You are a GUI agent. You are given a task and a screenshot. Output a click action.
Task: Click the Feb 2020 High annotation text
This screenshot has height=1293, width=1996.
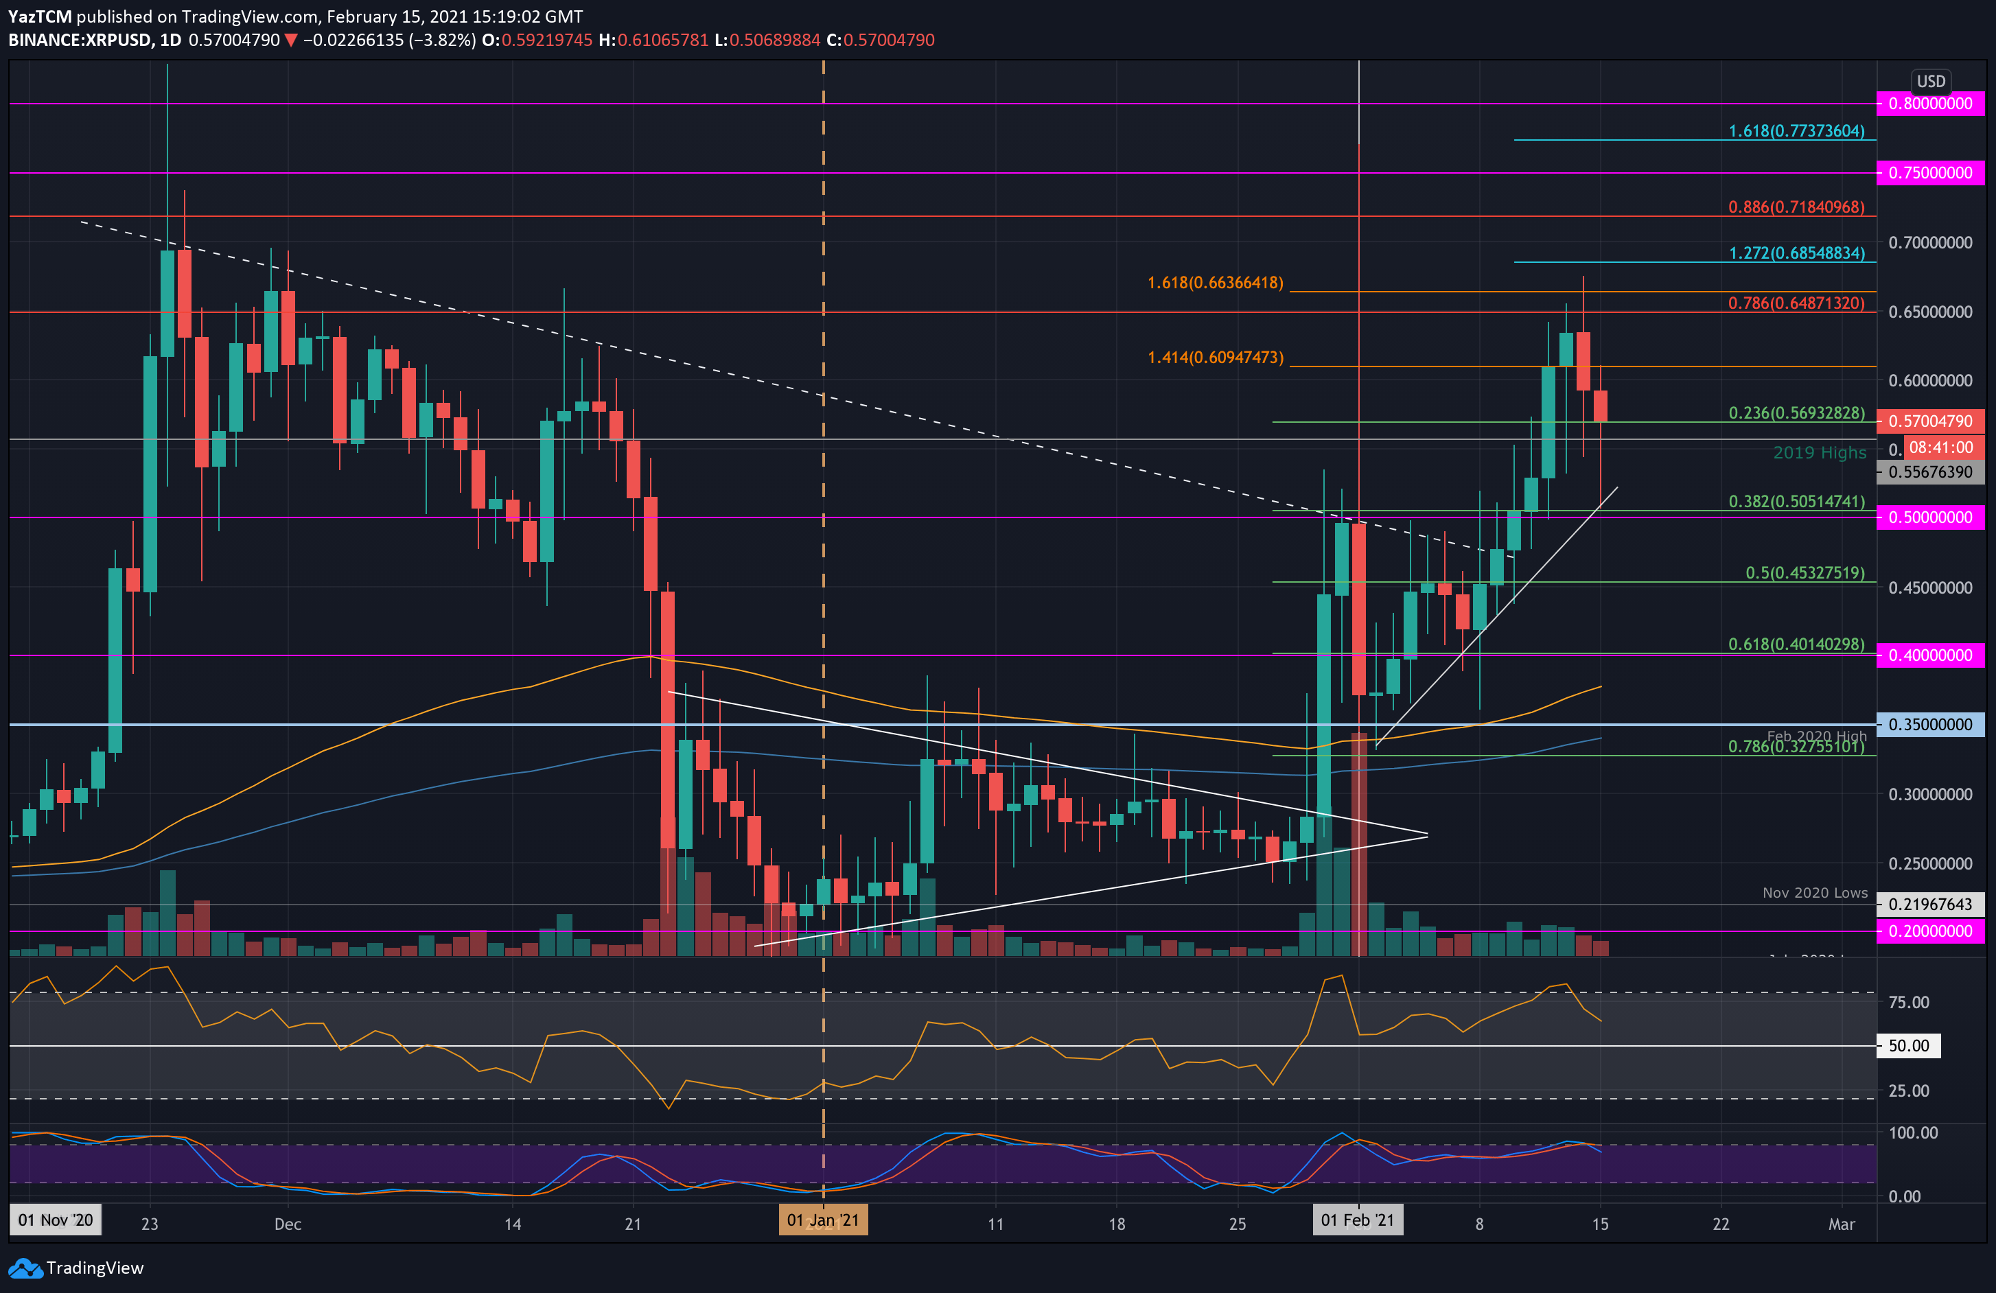[x=1818, y=736]
